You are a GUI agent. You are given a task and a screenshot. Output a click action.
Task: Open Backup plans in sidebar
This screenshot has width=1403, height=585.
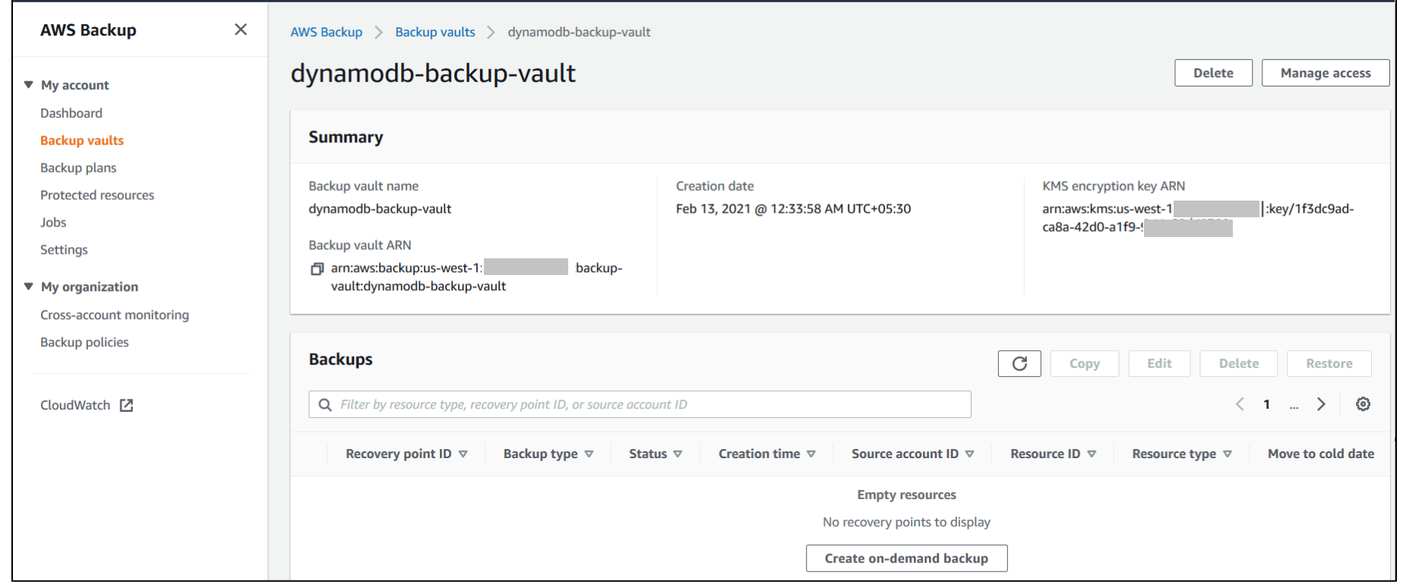[78, 168]
